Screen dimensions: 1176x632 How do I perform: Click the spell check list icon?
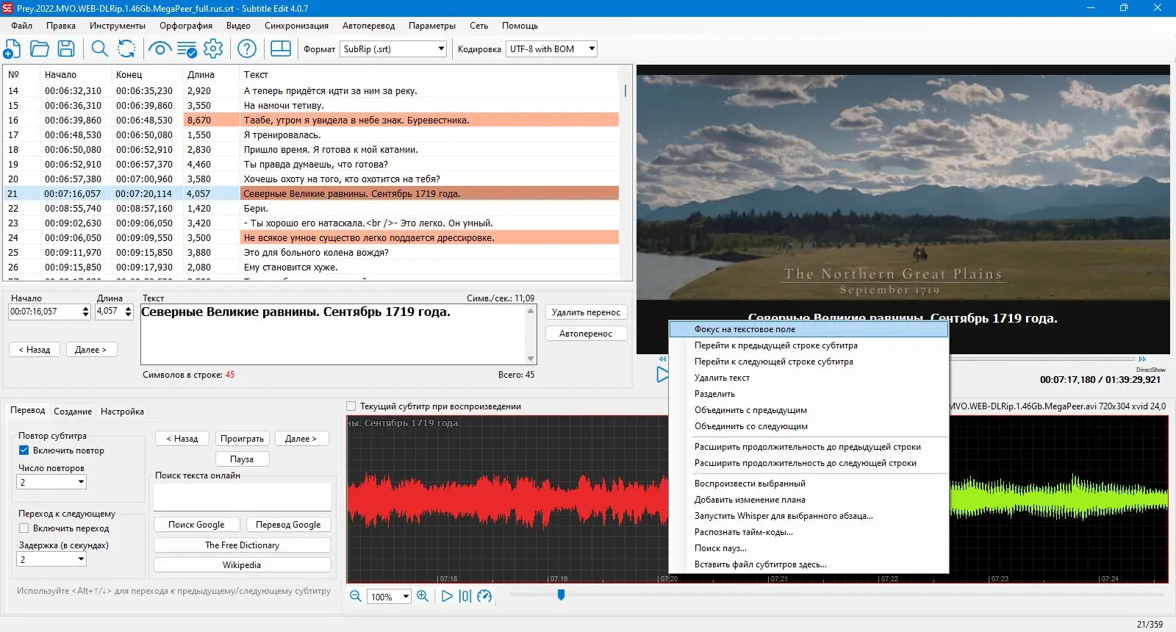tap(187, 49)
